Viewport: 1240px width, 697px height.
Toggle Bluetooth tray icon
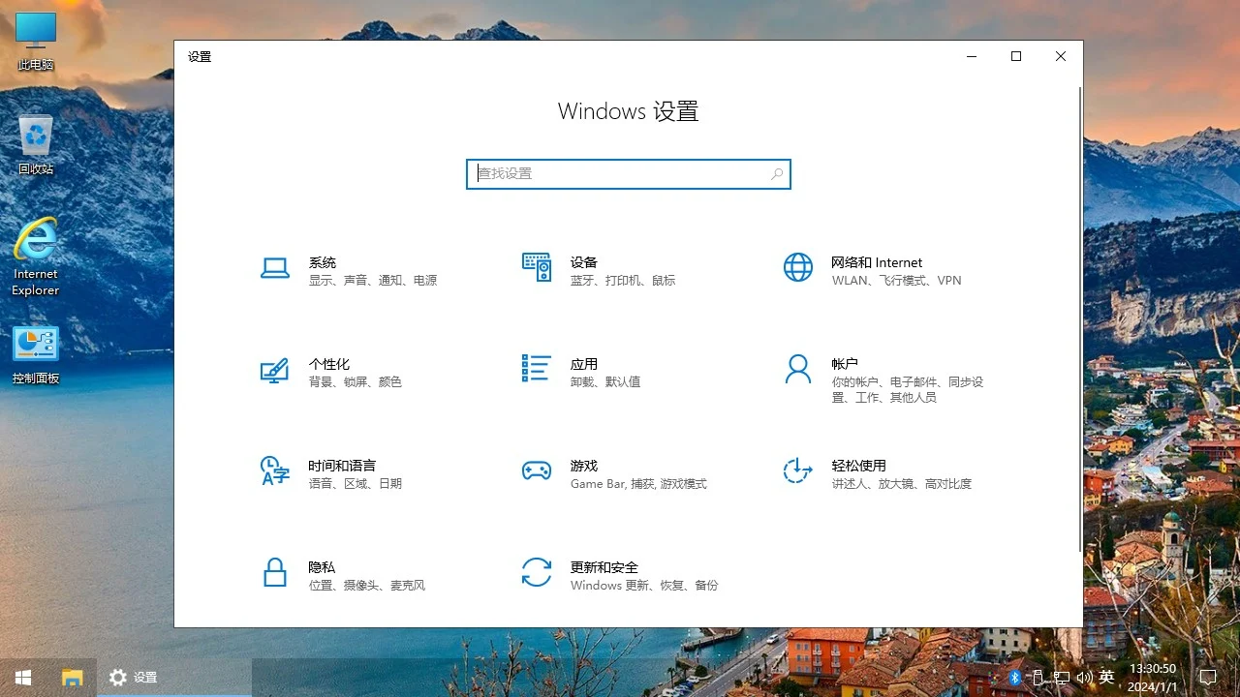click(1015, 677)
